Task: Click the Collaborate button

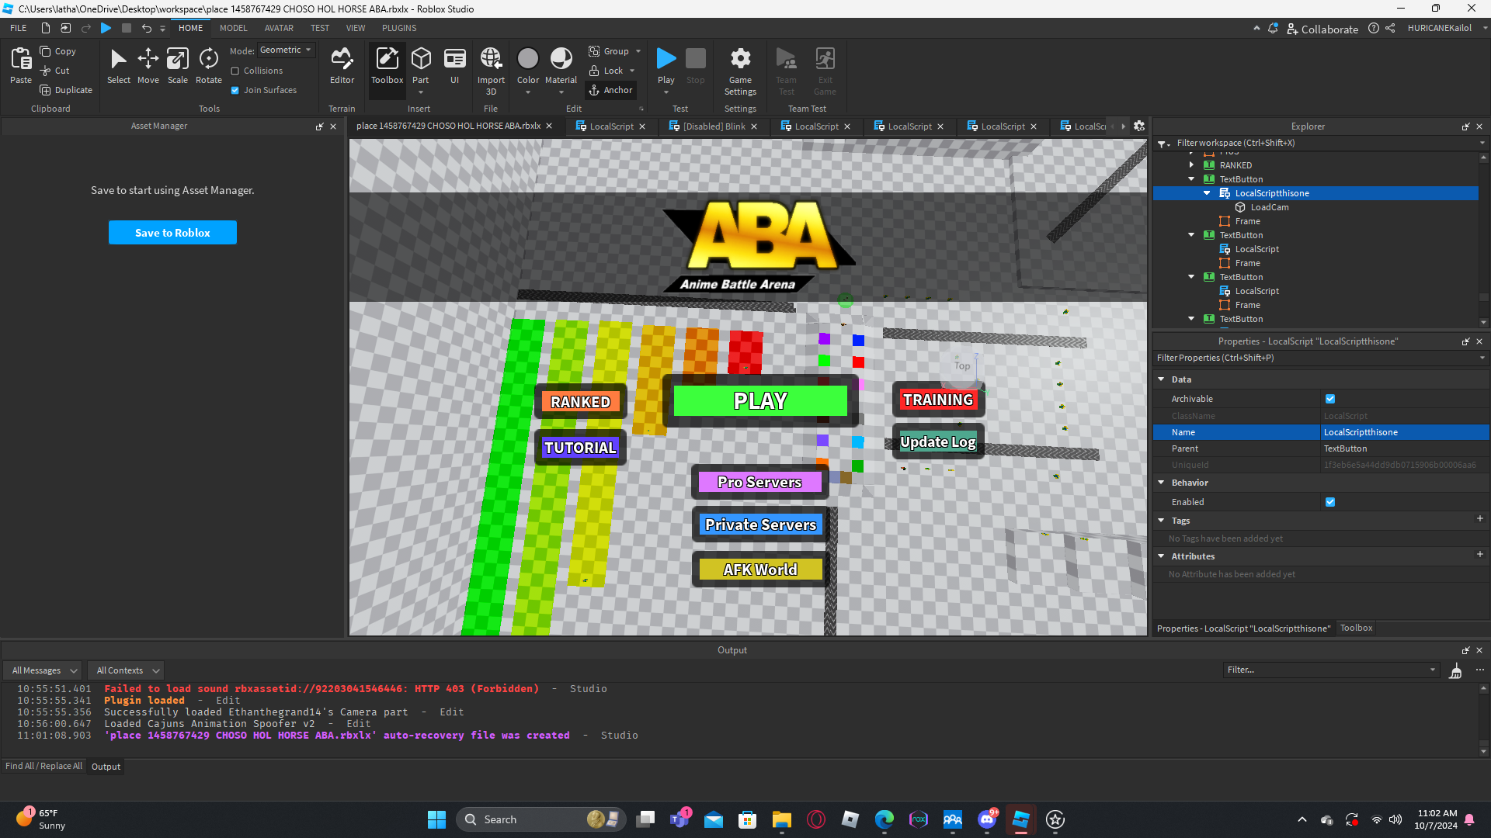Action: click(1322, 29)
